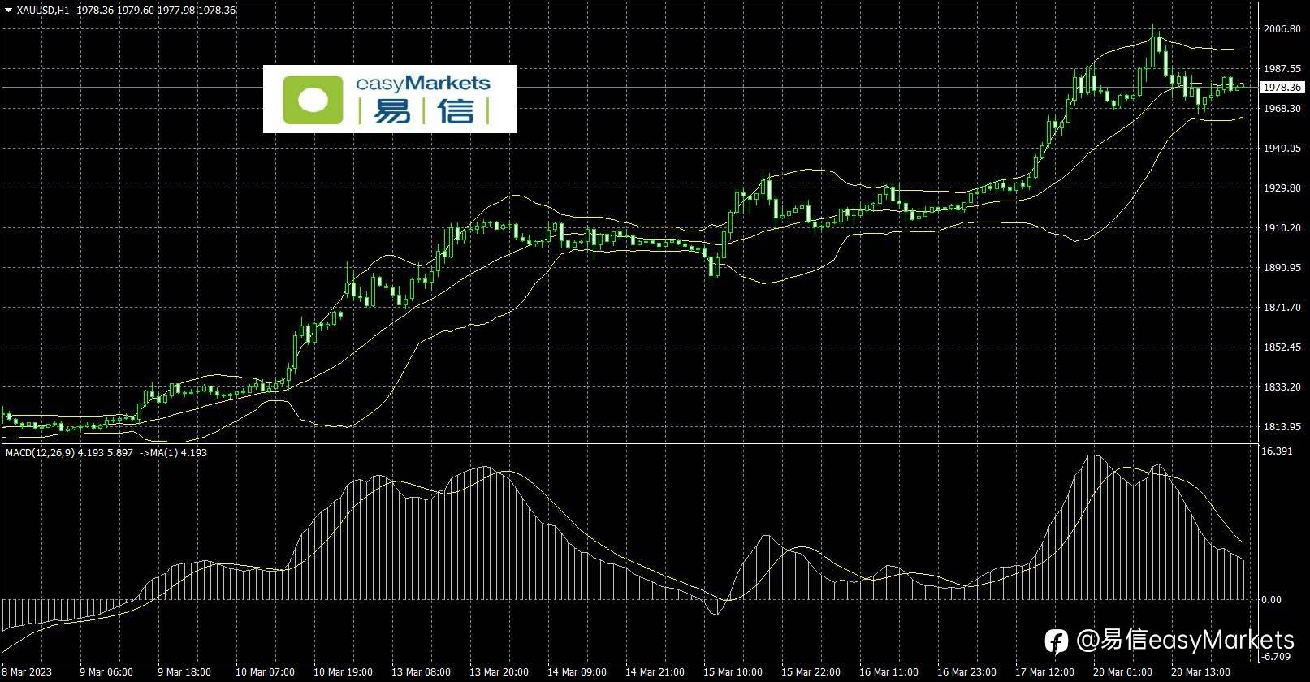Click the 14 Mar 09:00 time label
The image size is (1310, 682).
click(x=577, y=672)
